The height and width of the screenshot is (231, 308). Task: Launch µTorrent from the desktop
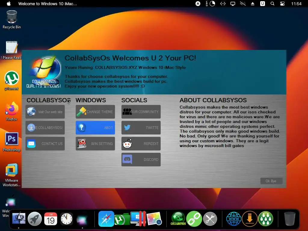click(12, 81)
